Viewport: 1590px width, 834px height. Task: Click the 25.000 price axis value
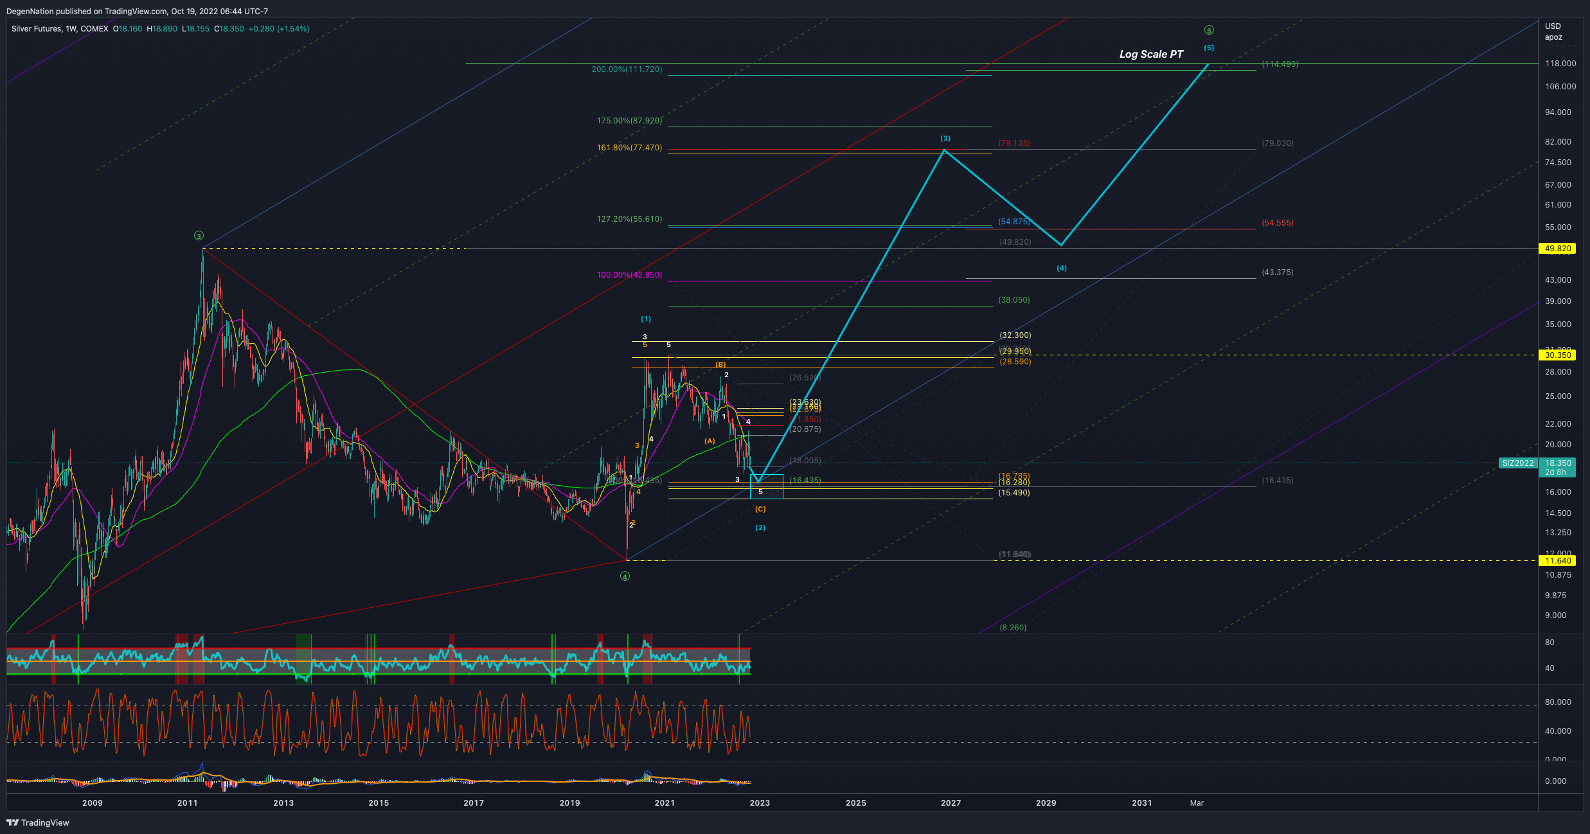(x=1558, y=396)
